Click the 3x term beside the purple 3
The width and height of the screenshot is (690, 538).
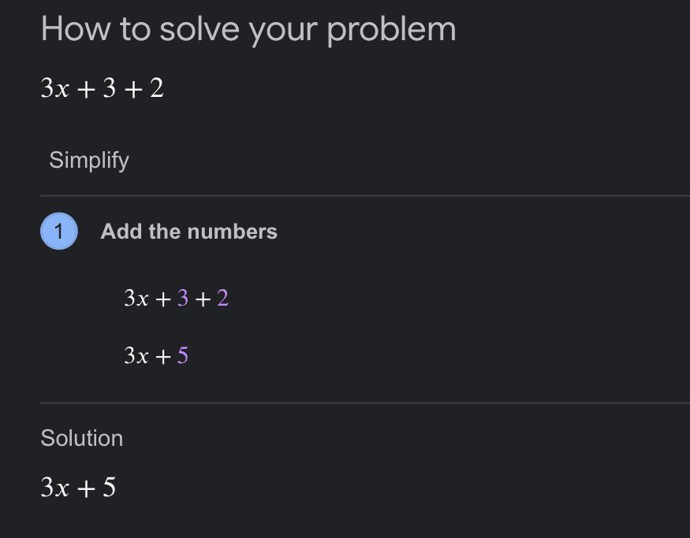click(x=136, y=298)
